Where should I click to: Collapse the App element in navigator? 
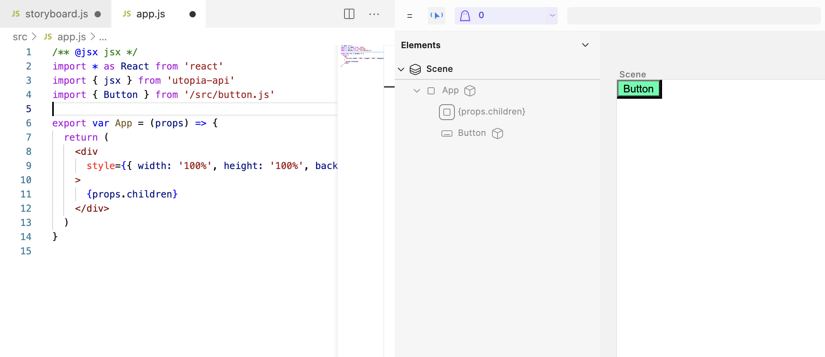[417, 90]
